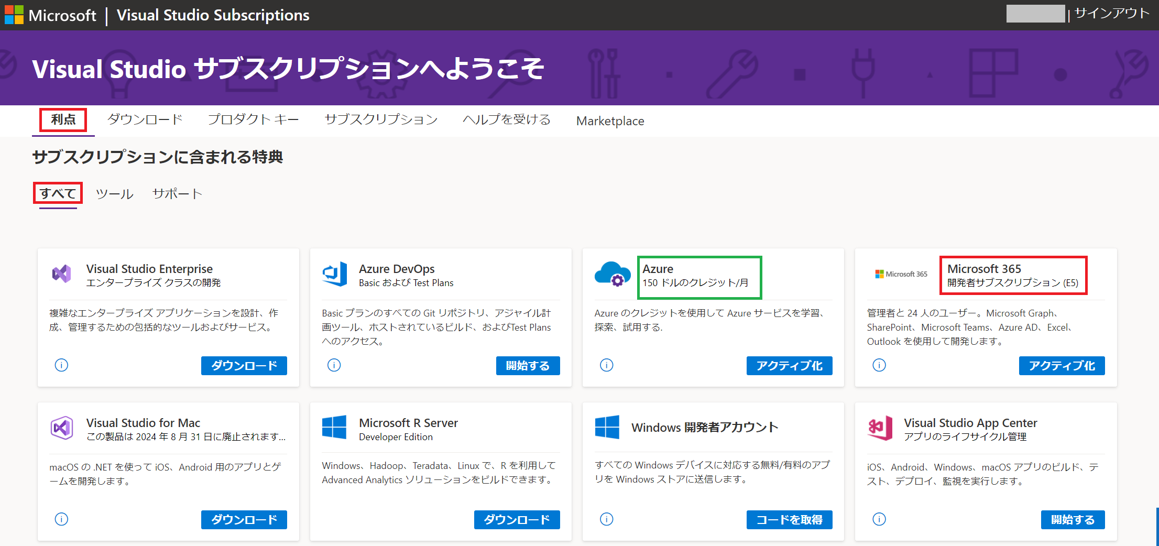This screenshot has height=546, width=1159.
Task: Click アクティブ化 for Microsoft 365
Action: pyautogui.click(x=1062, y=365)
